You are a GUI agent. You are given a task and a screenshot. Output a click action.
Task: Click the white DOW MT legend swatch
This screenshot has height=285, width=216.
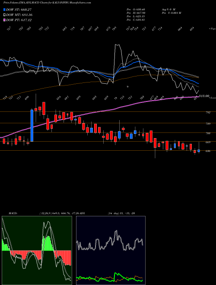click(4, 15)
